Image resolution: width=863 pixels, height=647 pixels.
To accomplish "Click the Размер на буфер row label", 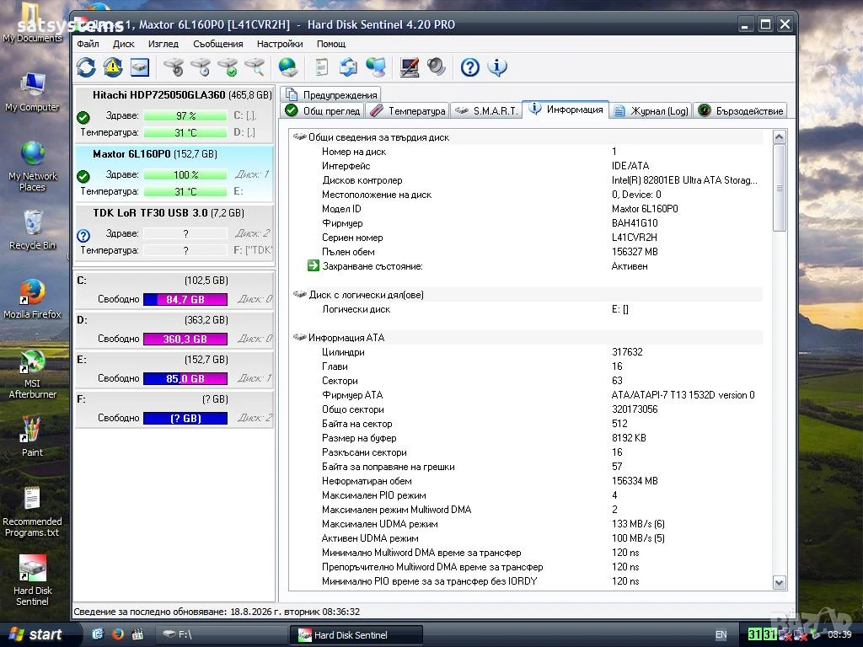I will click(359, 438).
